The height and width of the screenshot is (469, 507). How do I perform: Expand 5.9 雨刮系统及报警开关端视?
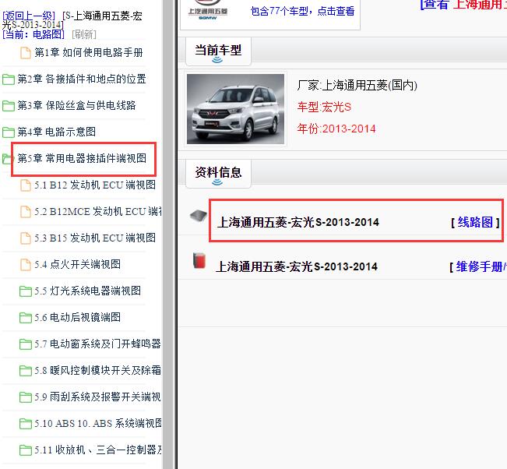pyautogui.click(x=97, y=397)
